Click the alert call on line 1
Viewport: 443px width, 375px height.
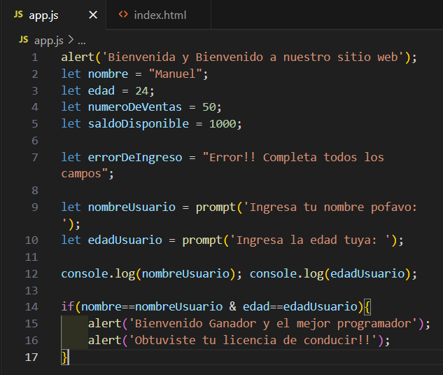coord(78,57)
